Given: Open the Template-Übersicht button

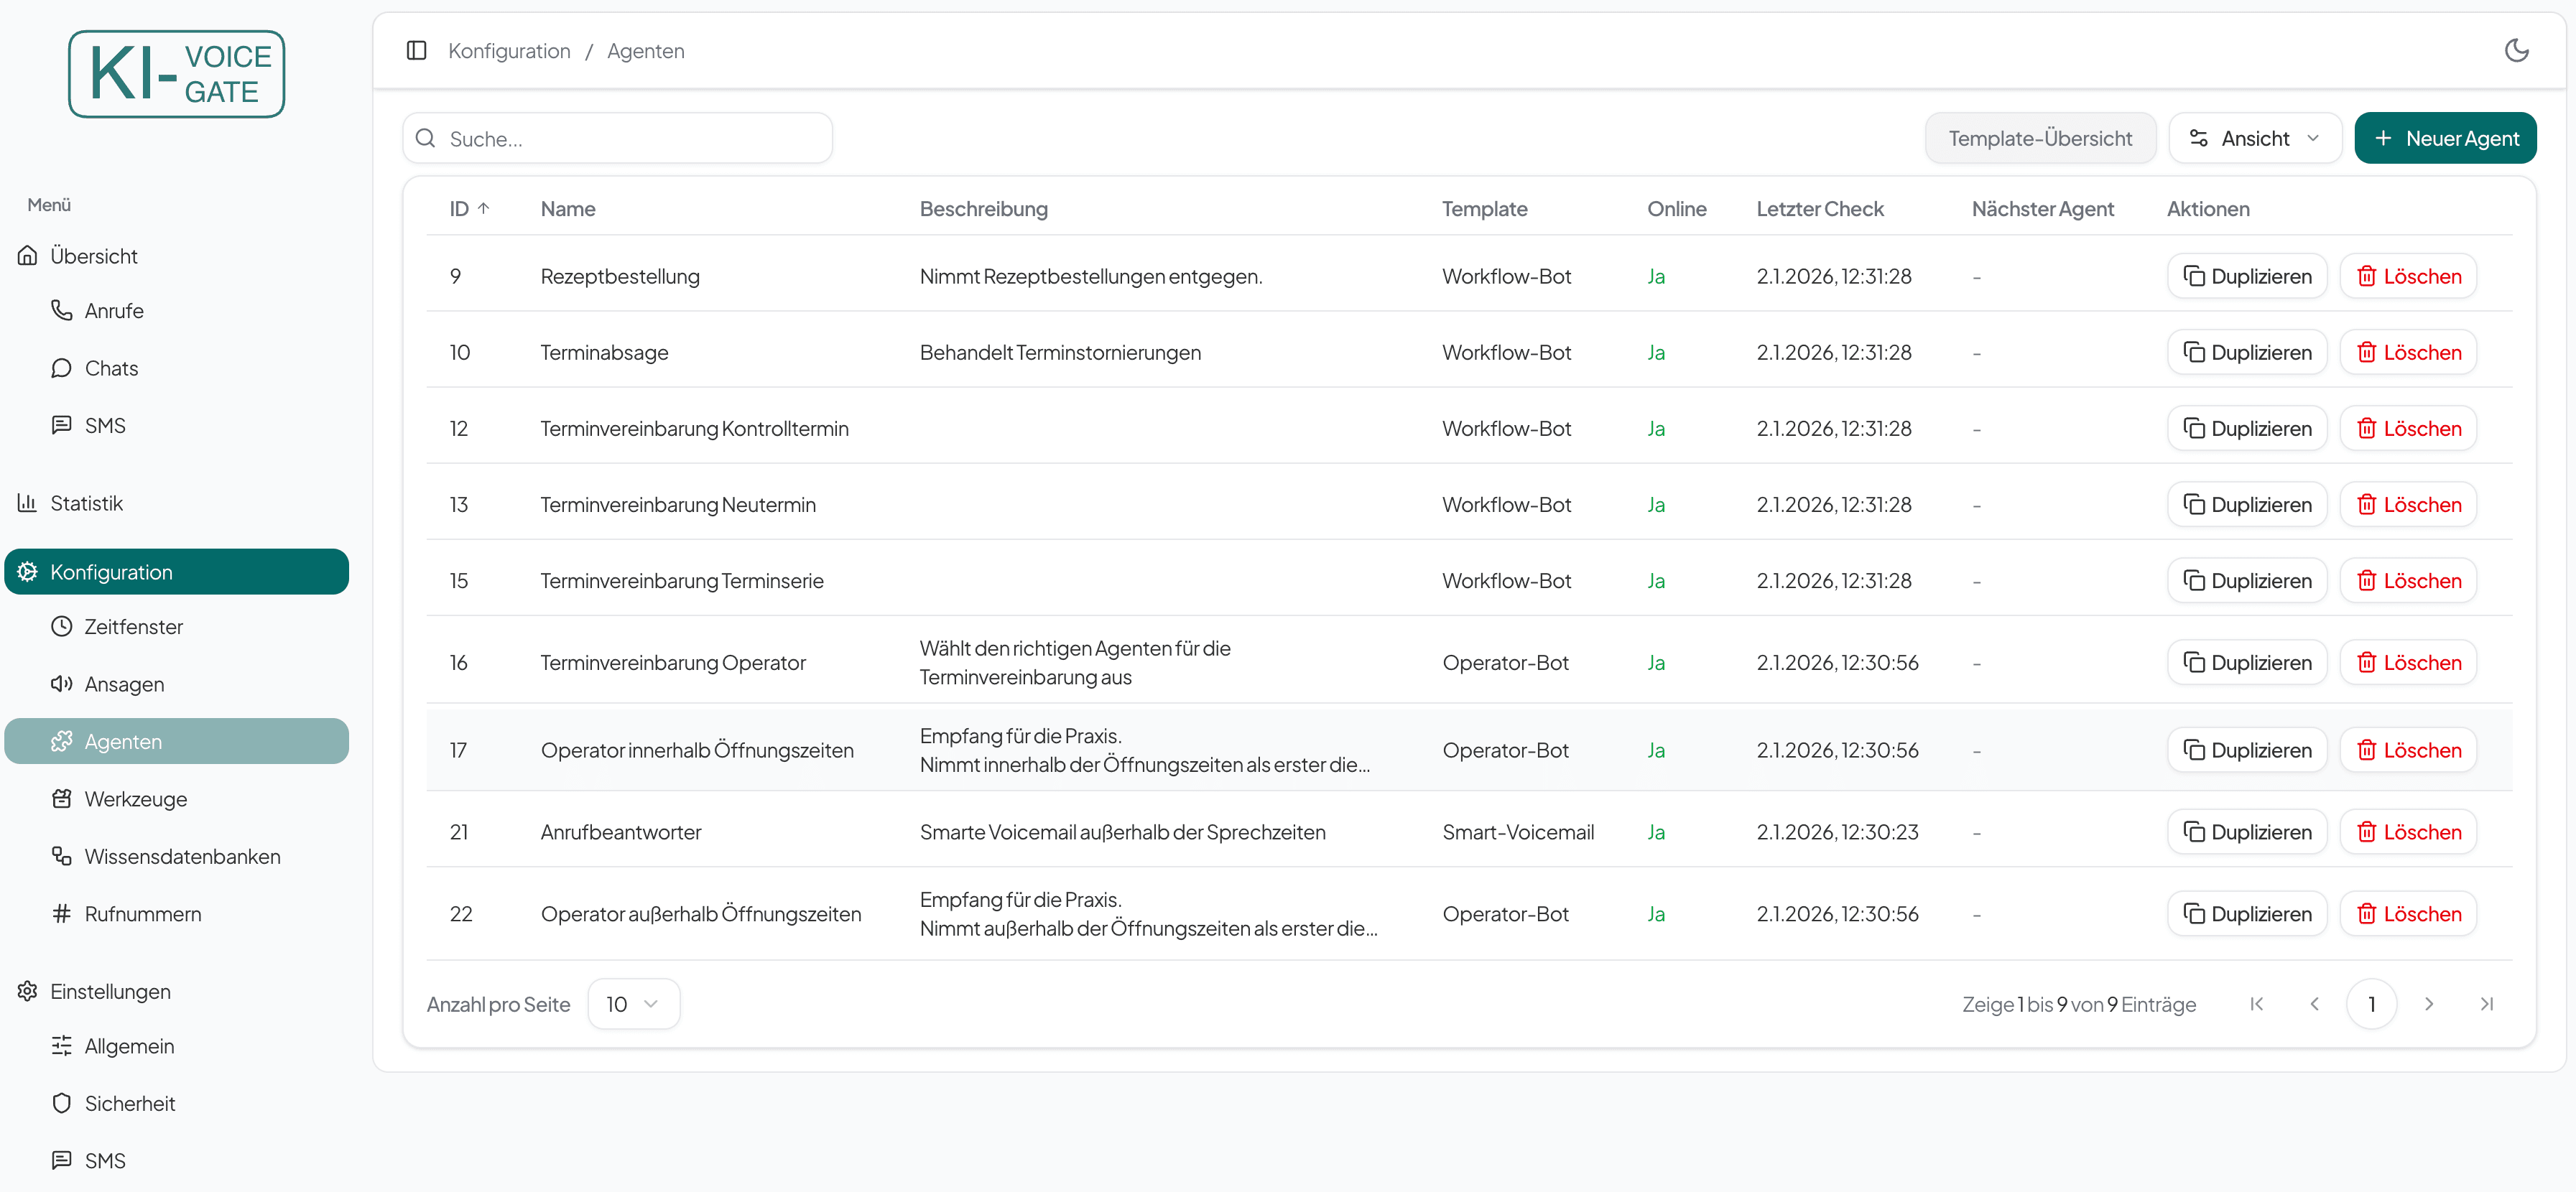Looking at the screenshot, I should click(x=2039, y=138).
